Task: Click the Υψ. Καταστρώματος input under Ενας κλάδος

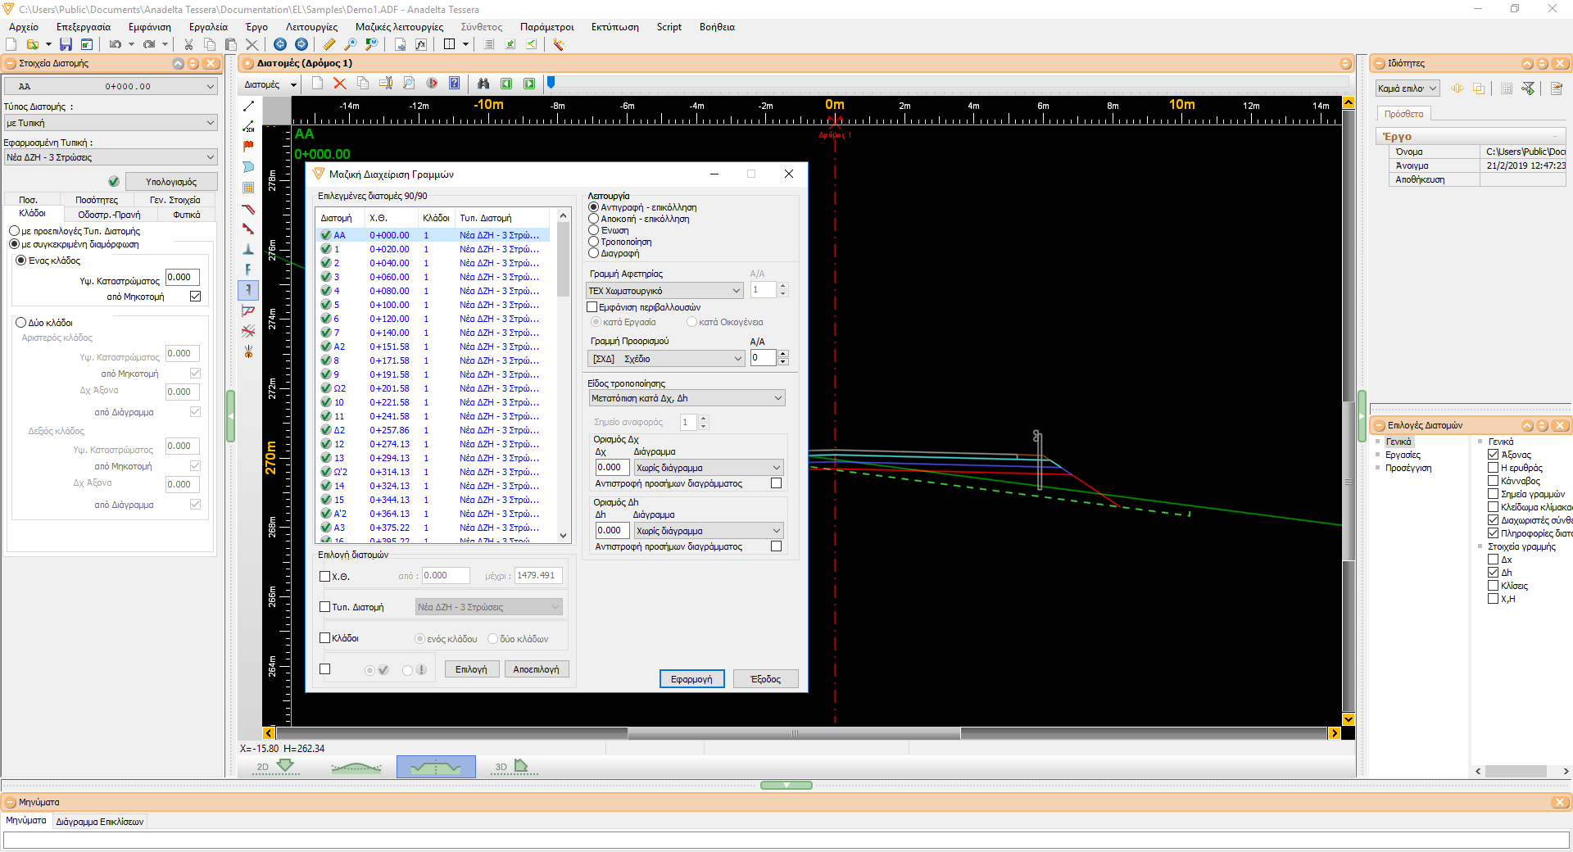Action: tap(182, 277)
